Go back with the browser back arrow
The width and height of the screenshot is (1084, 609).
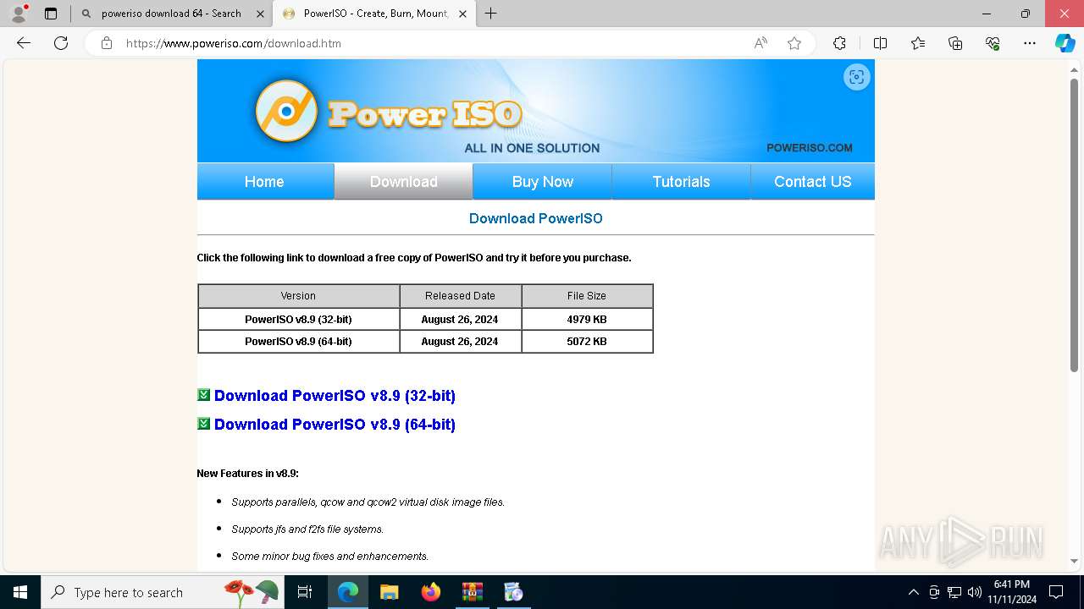(x=24, y=43)
